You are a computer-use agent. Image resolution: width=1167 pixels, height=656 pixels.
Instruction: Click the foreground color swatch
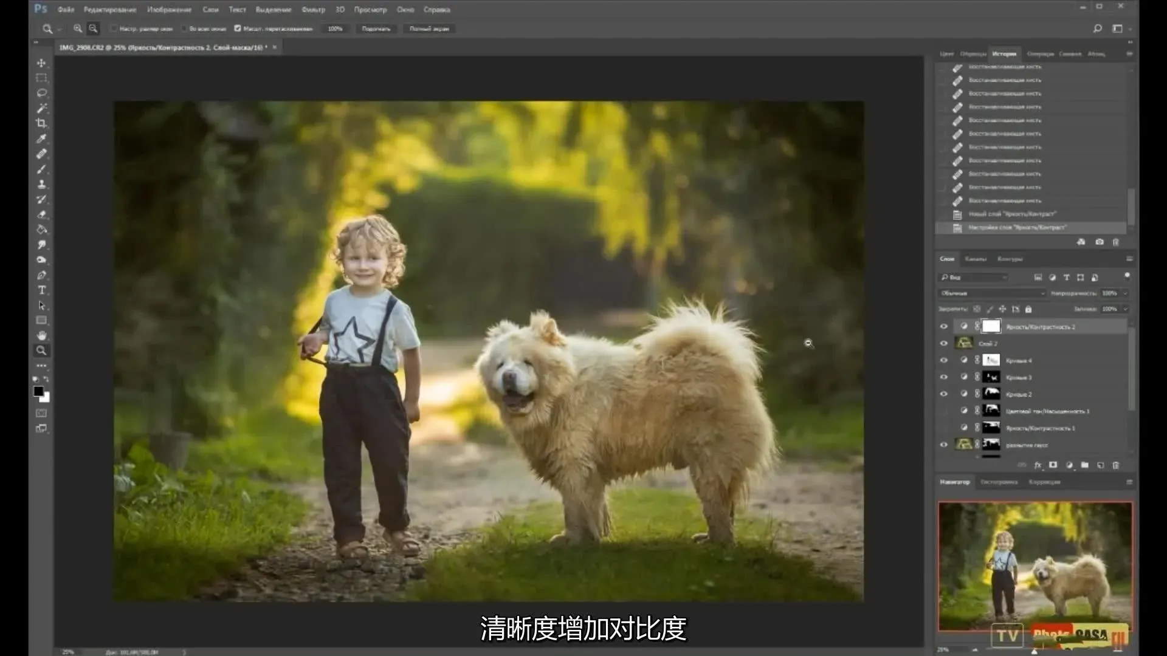38,392
